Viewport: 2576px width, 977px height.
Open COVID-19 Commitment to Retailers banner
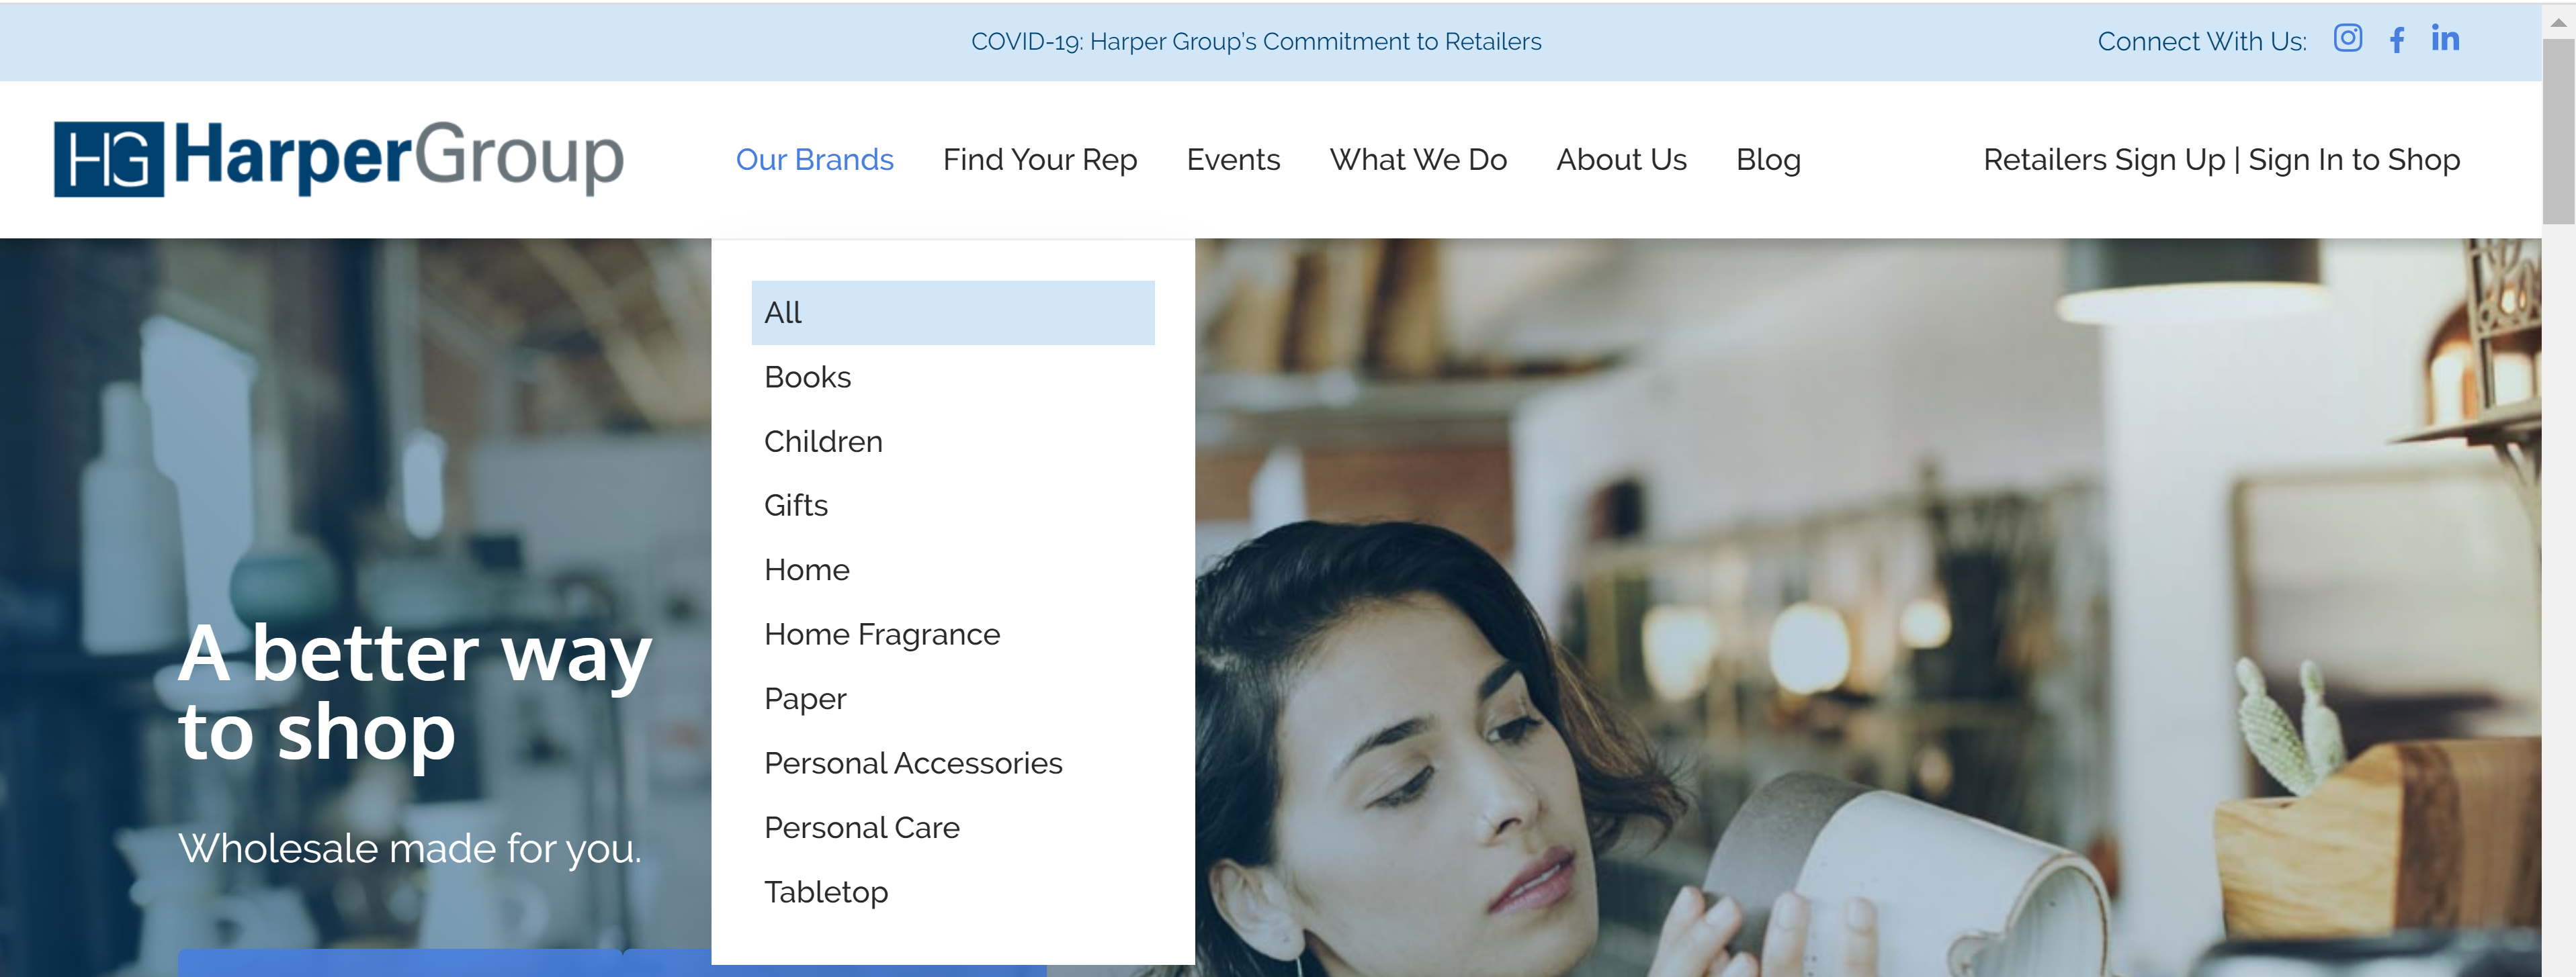pyautogui.click(x=1256, y=42)
